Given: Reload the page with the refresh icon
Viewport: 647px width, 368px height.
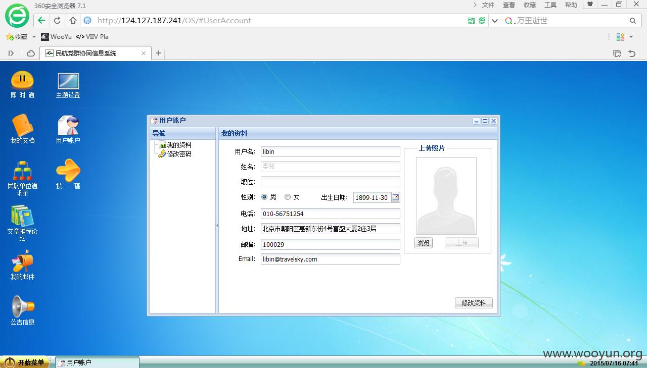Looking at the screenshot, I should (x=57, y=21).
